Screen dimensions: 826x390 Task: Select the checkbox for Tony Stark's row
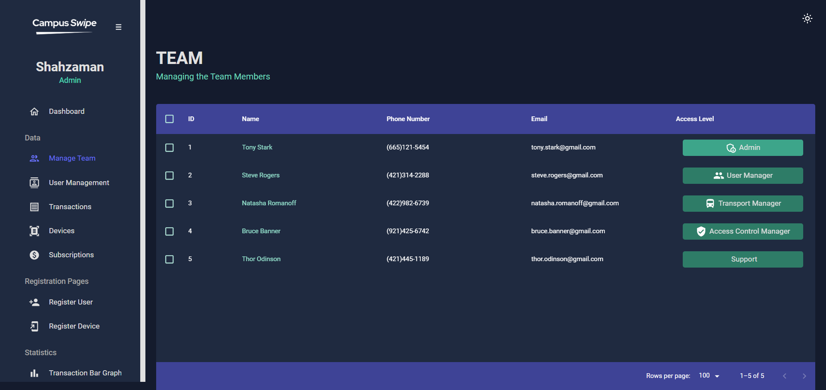(170, 148)
